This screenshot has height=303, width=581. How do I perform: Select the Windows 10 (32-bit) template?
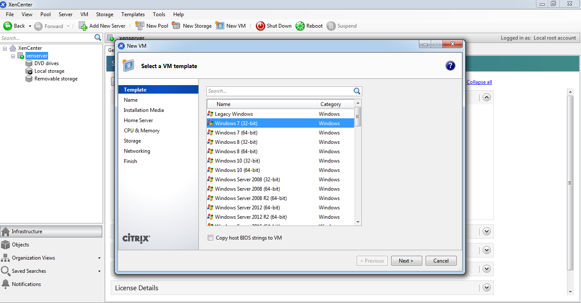pyautogui.click(x=280, y=161)
